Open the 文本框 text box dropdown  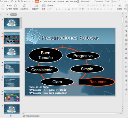click(120, 9)
